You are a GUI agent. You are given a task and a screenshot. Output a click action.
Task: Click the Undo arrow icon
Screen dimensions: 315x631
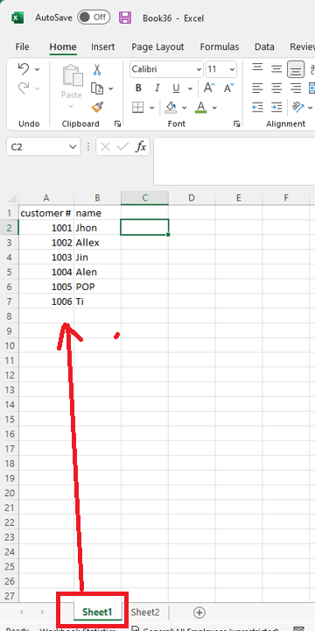tap(24, 69)
